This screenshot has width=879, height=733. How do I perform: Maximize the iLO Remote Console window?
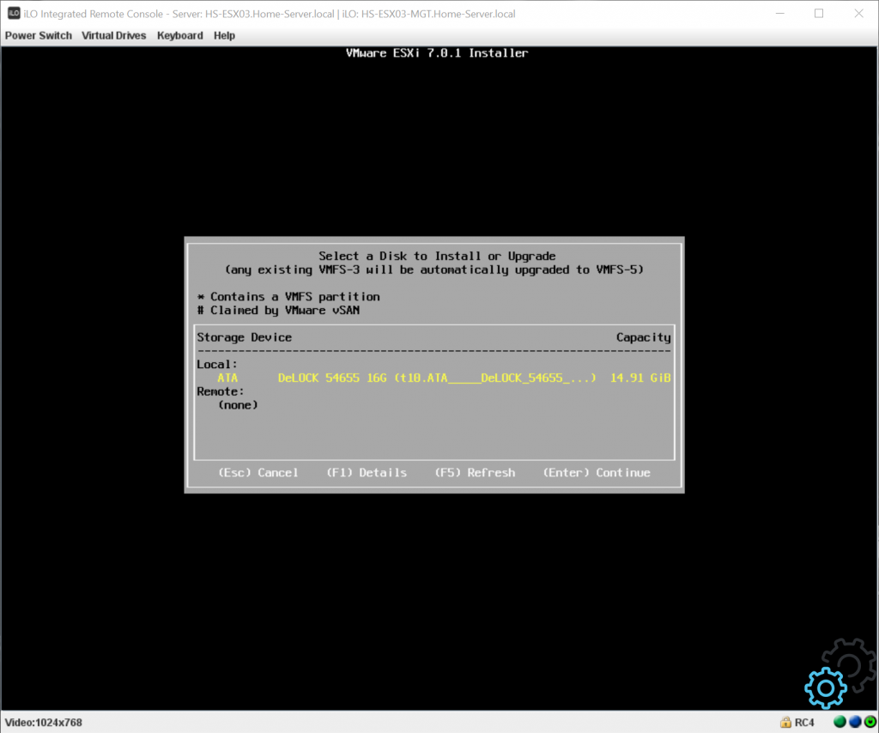(x=818, y=14)
